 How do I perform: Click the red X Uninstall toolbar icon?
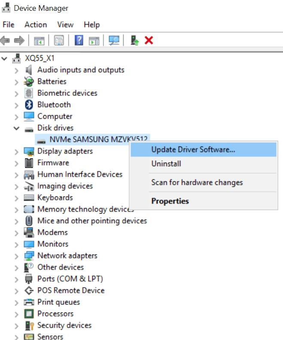149,40
